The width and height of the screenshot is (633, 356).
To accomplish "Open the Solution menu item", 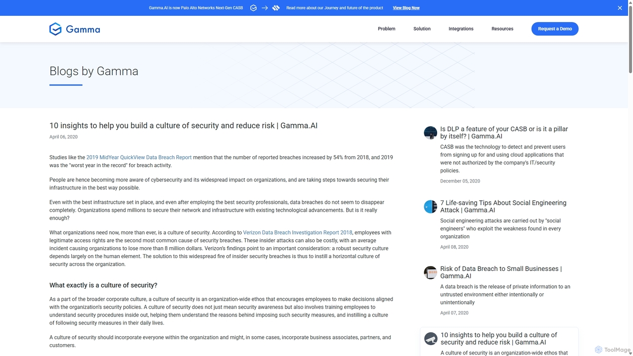I will 422,29.
